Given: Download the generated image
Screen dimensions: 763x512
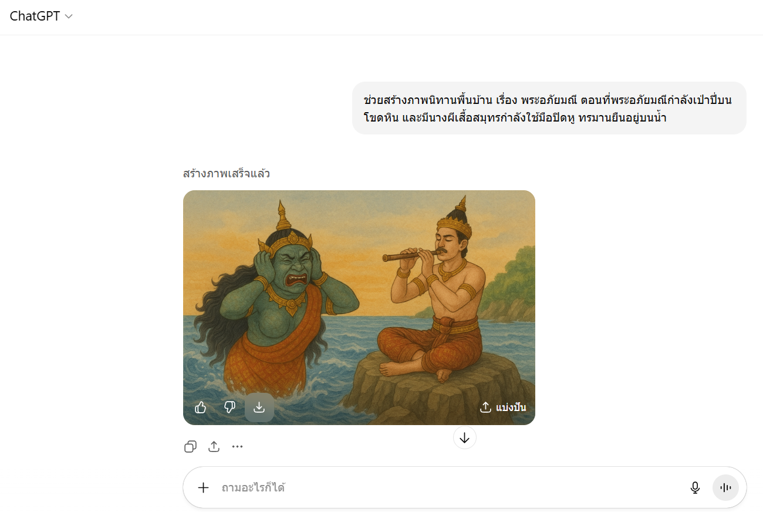Looking at the screenshot, I should [x=259, y=407].
